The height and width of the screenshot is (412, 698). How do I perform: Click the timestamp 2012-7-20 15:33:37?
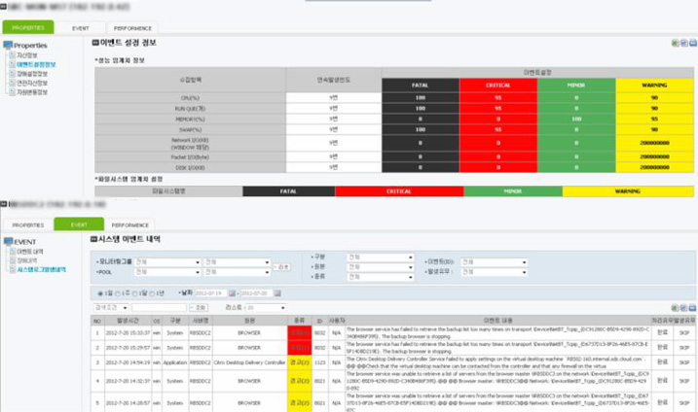tap(128, 333)
